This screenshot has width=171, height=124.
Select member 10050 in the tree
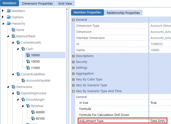coord(35,61)
